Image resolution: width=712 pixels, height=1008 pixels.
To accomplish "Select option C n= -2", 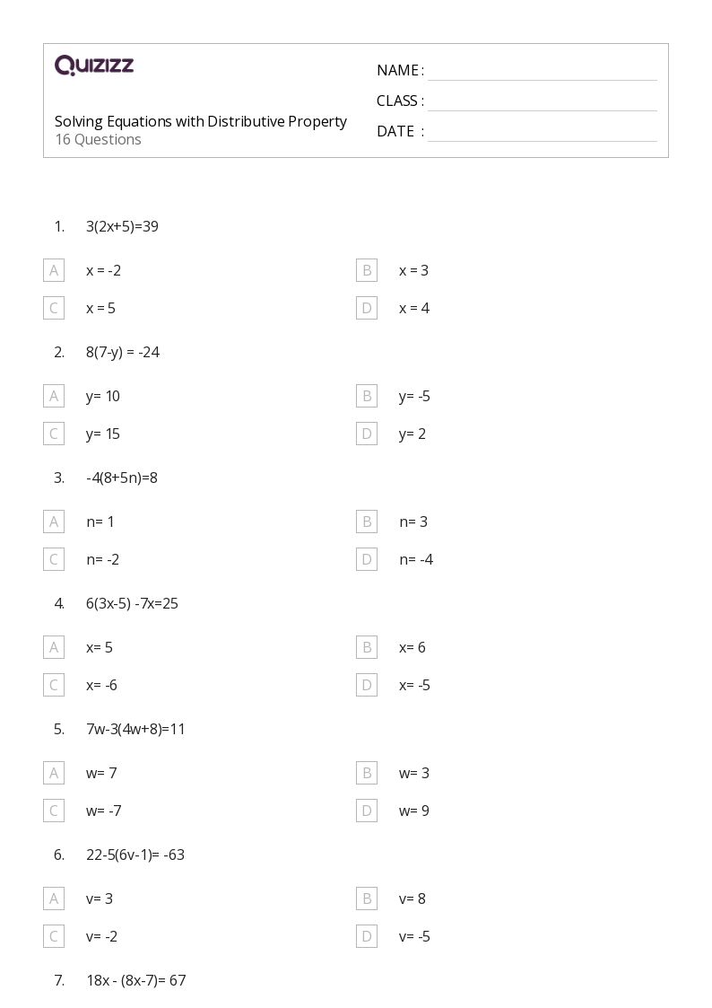I will pyautogui.click(x=54, y=559).
